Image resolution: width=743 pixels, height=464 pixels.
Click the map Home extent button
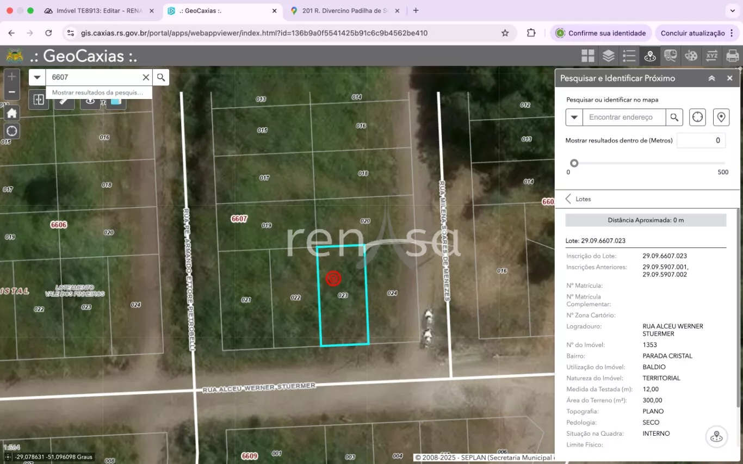(12, 113)
